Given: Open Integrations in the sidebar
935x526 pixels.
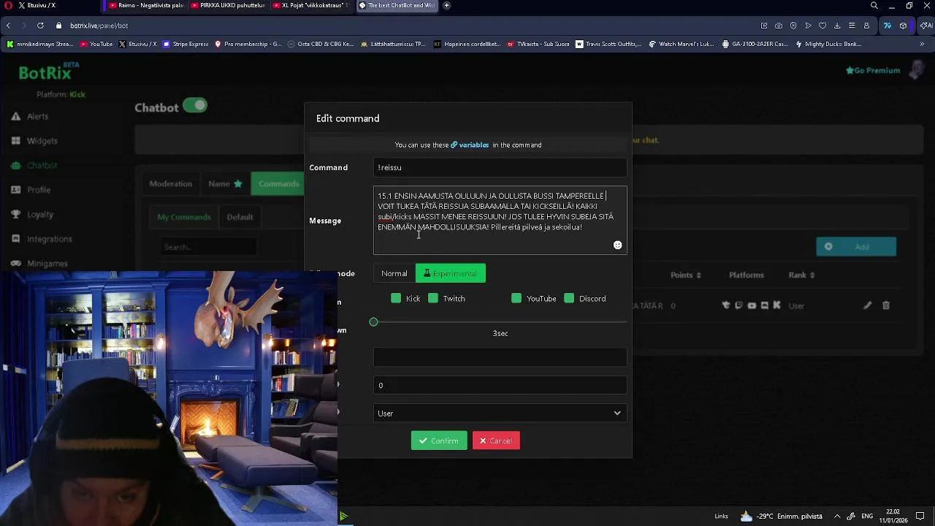Looking at the screenshot, I should click(42, 239).
